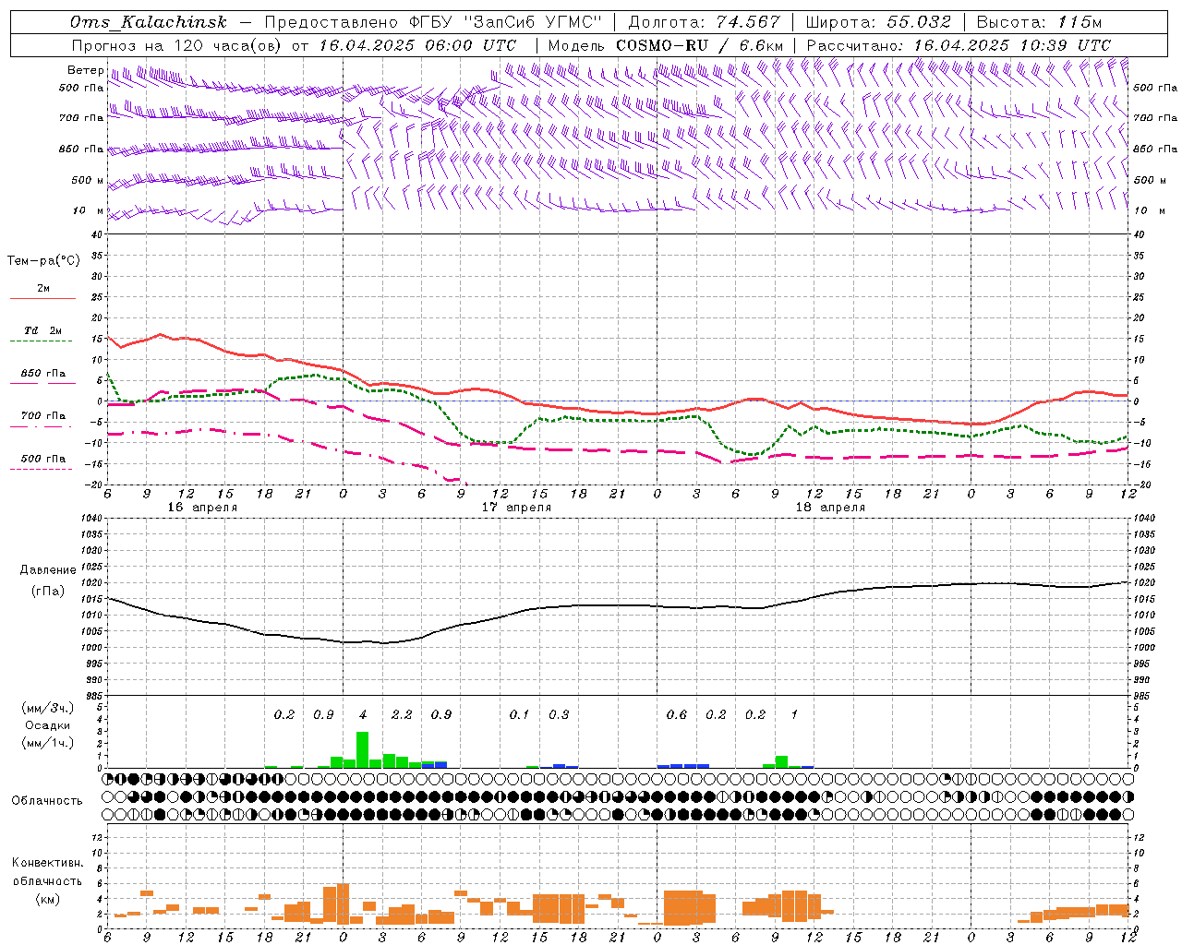Click the Рассчитано 10:39 UTC timestamp
The height and width of the screenshot is (945, 1182).
coord(1011,45)
